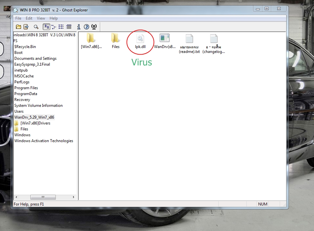
Task: Click the tree's right scroll arrow
Action: click(x=74, y=197)
